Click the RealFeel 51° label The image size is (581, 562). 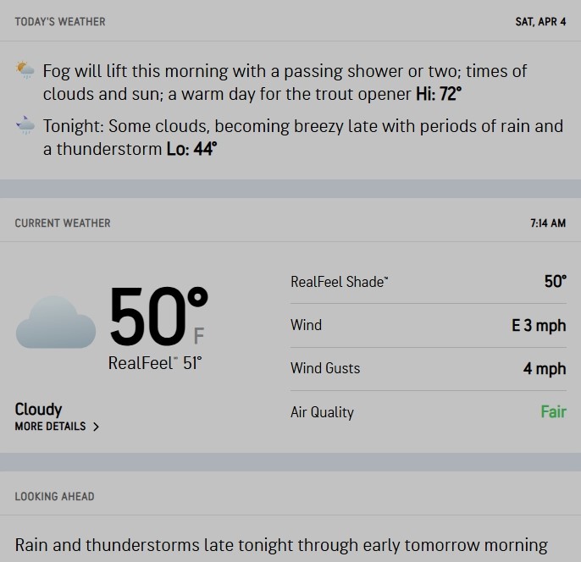(155, 363)
